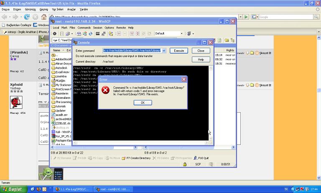Image resolution: width=321 pixels, height=193 pixels.
Task: Open the local drive C: Yerel Disk dropdown
Action: (x=62, y=40)
